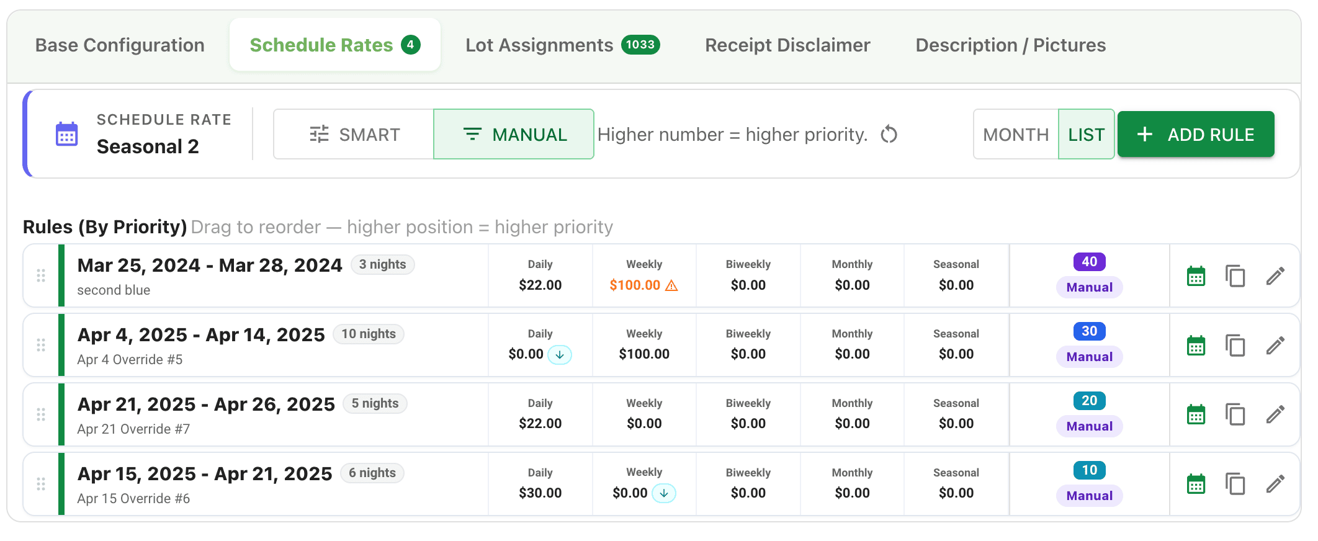Click Apr 4 rule weekly $100.00 value
The image size is (1318, 541).
(x=644, y=354)
